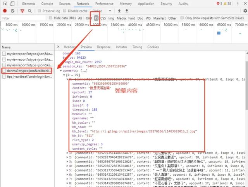
Task: Click the red error count indicator
Action: click(219, 3)
